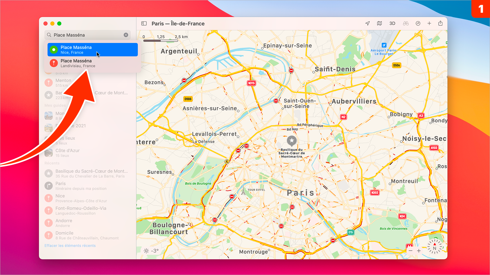Open recent Basilique du Sacré-Cœur on Rue du Chevalier

(x=88, y=173)
